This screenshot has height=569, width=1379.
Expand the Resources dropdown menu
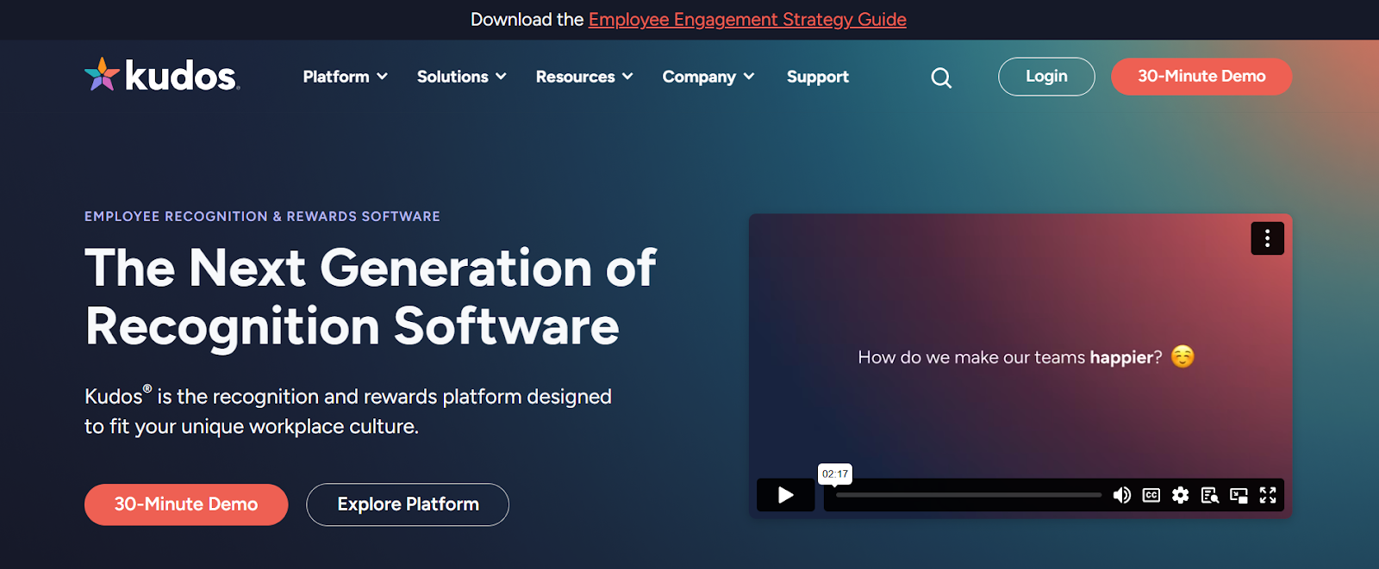[x=584, y=77]
